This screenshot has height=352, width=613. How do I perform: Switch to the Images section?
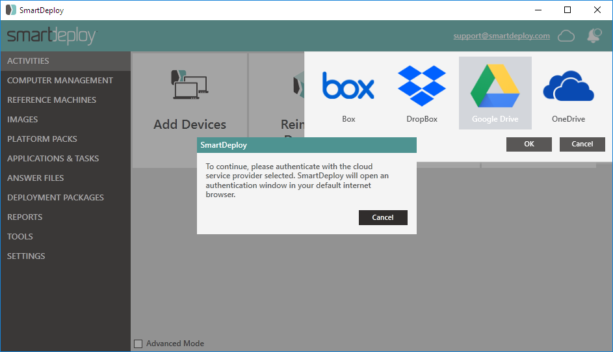pos(65,120)
